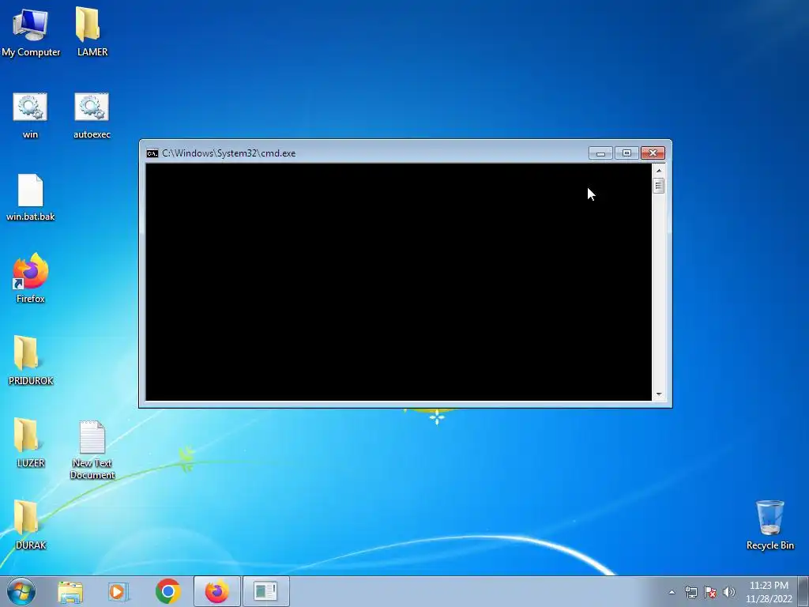This screenshot has width=809, height=607.
Task: Select the Recycle Bin icon
Action: pyautogui.click(x=769, y=525)
